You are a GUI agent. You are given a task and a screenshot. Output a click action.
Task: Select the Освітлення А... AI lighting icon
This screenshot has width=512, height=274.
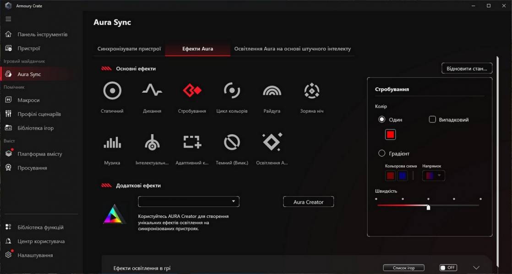(x=272, y=142)
